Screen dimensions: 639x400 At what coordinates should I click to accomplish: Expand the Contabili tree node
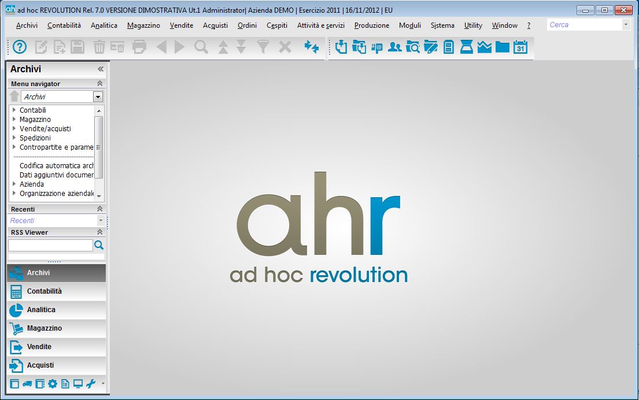(14, 110)
